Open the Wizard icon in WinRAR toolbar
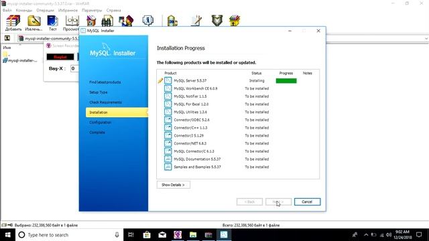 [x=126, y=21]
